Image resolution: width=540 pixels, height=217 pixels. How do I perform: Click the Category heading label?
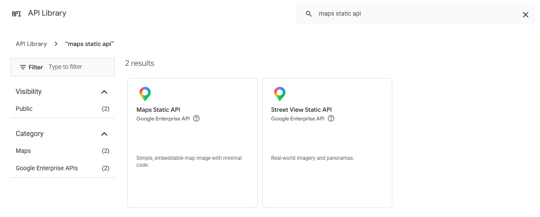coord(30,134)
